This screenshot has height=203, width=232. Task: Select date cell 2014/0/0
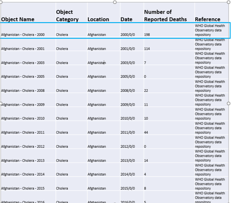tap(128, 174)
